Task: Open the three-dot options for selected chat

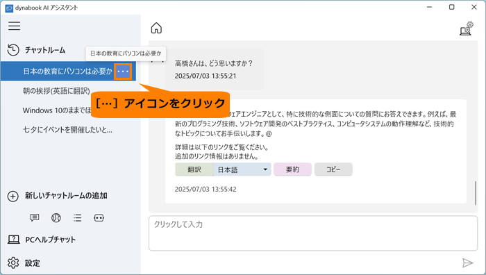Action: [123, 72]
